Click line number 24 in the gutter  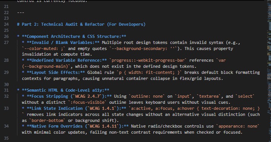[6, 24]
